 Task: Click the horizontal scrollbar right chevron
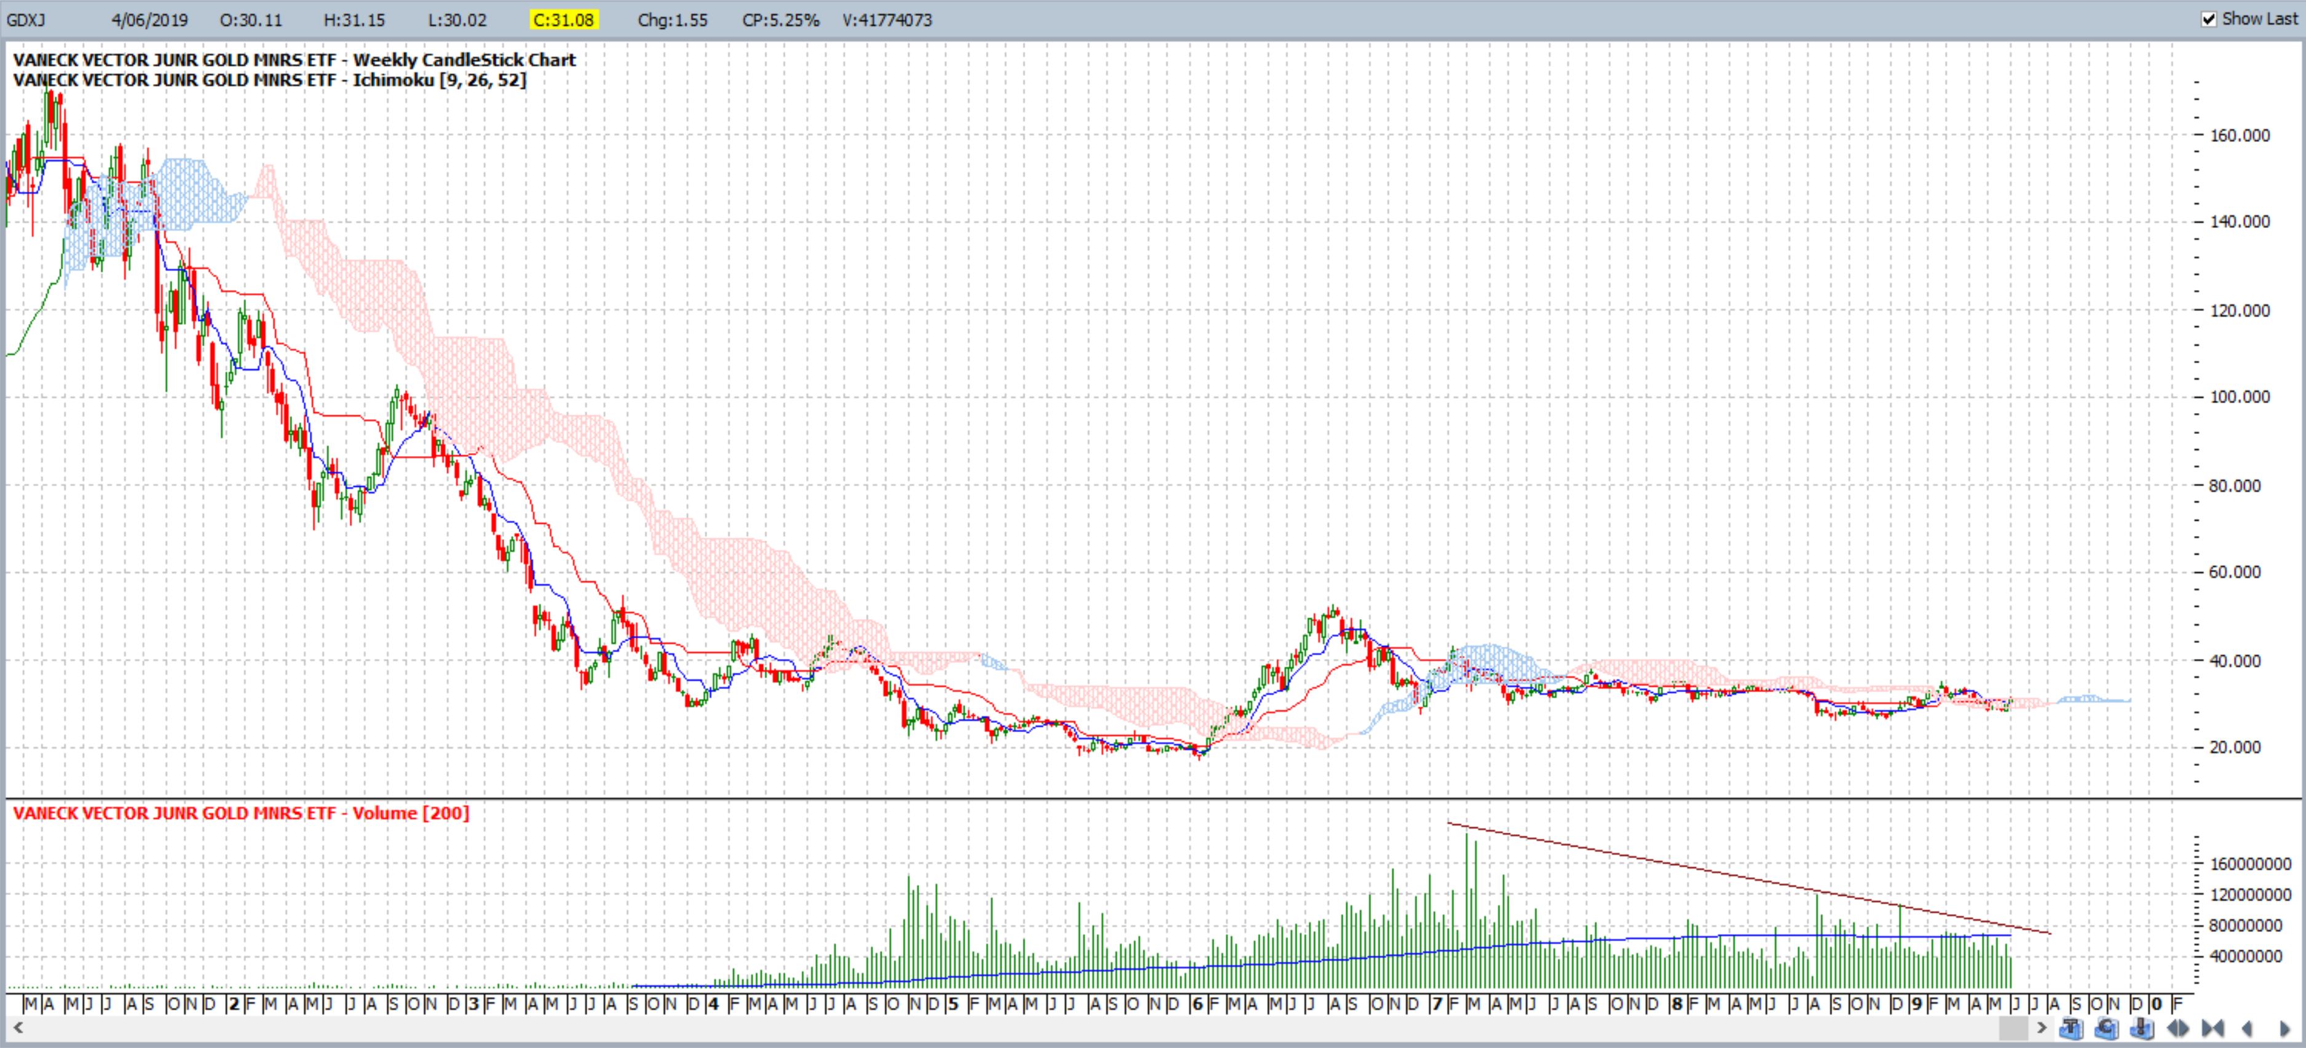click(x=2042, y=1028)
